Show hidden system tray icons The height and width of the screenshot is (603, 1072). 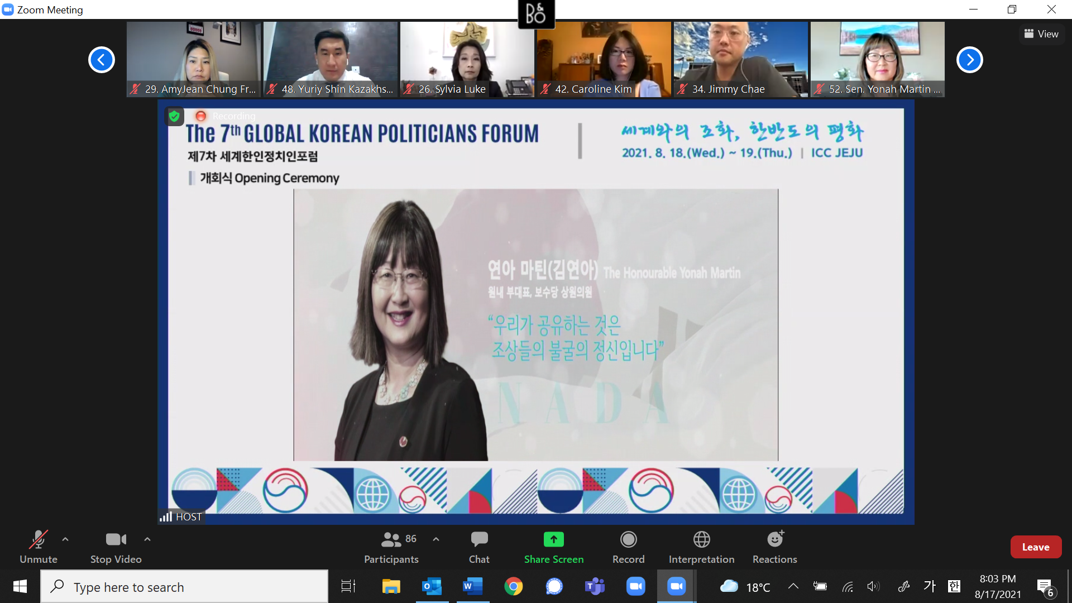(793, 586)
